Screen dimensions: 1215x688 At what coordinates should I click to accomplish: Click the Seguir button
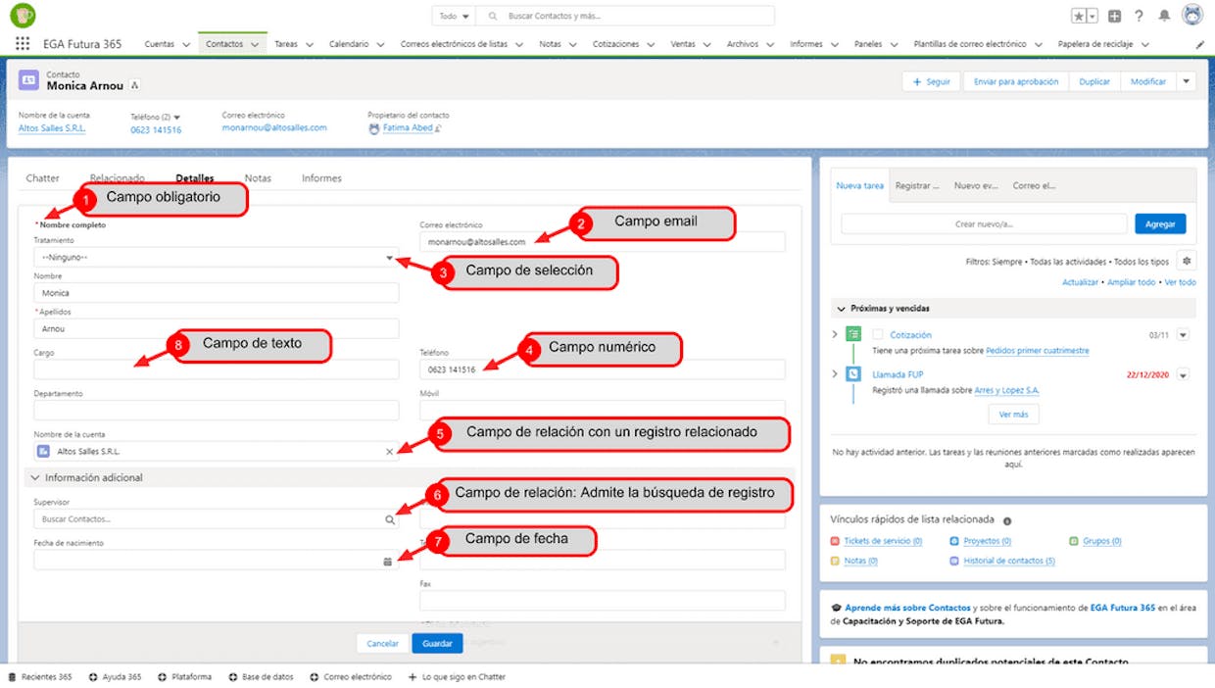[932, 81]
